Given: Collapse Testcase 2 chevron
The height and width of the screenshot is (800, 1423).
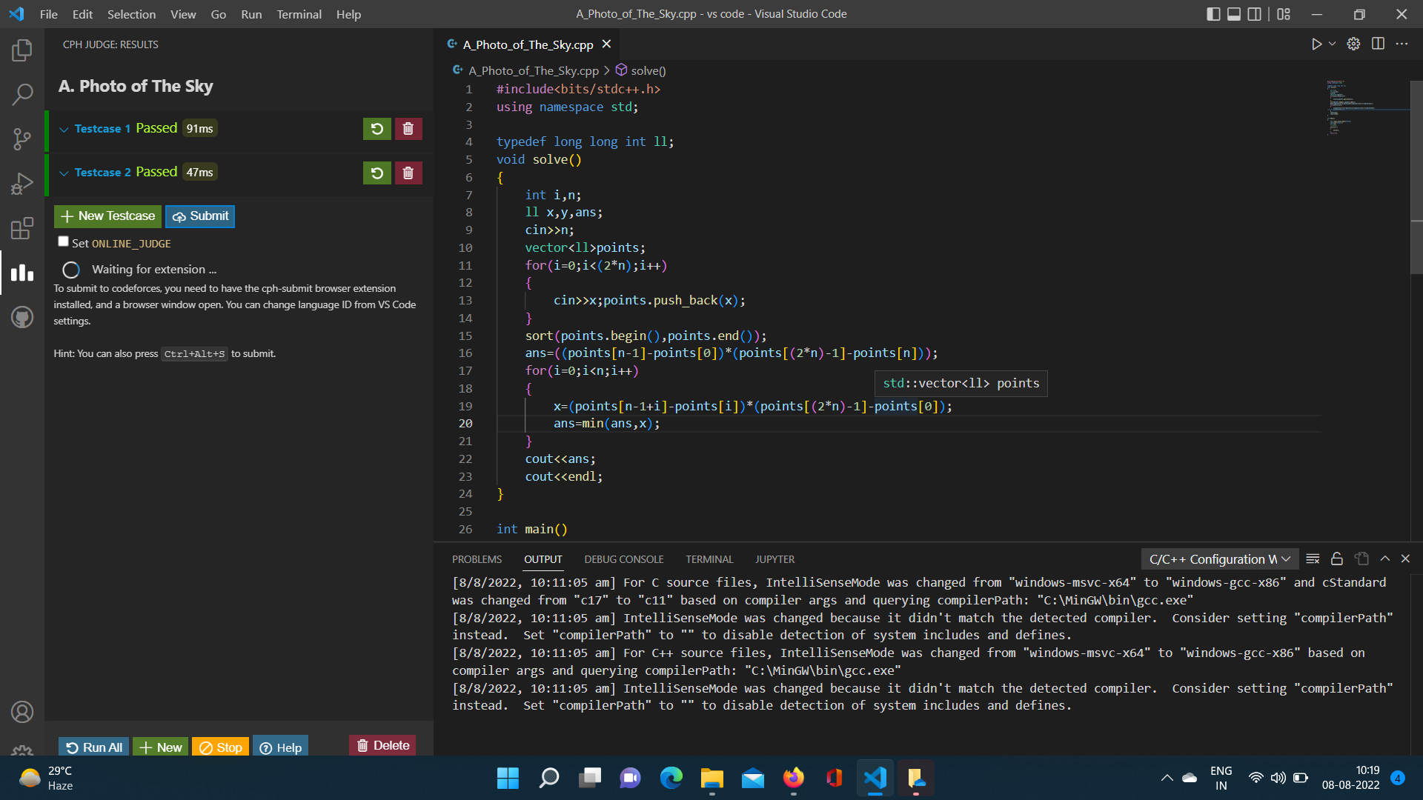Looking at the screenshot, I should [x=64, y=173].
